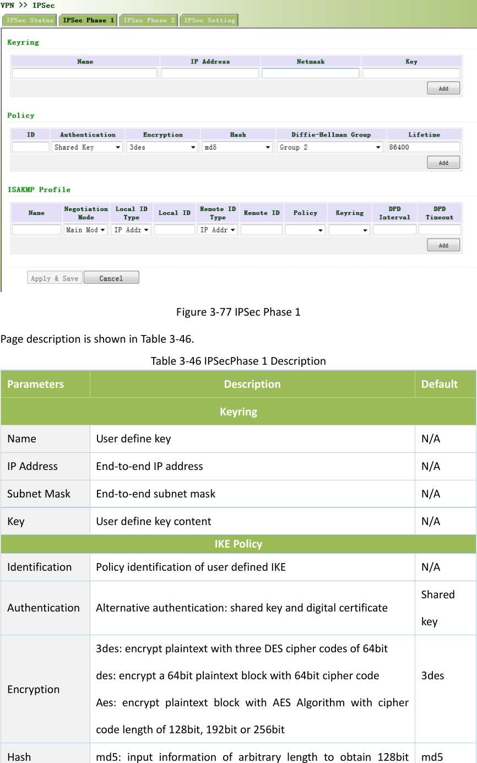The image size is (477, 763).
Task: Select the IPSec Setting tab
Action: (209, 20)
